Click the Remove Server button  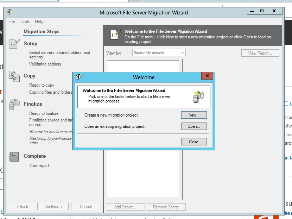tap(166, 207)
